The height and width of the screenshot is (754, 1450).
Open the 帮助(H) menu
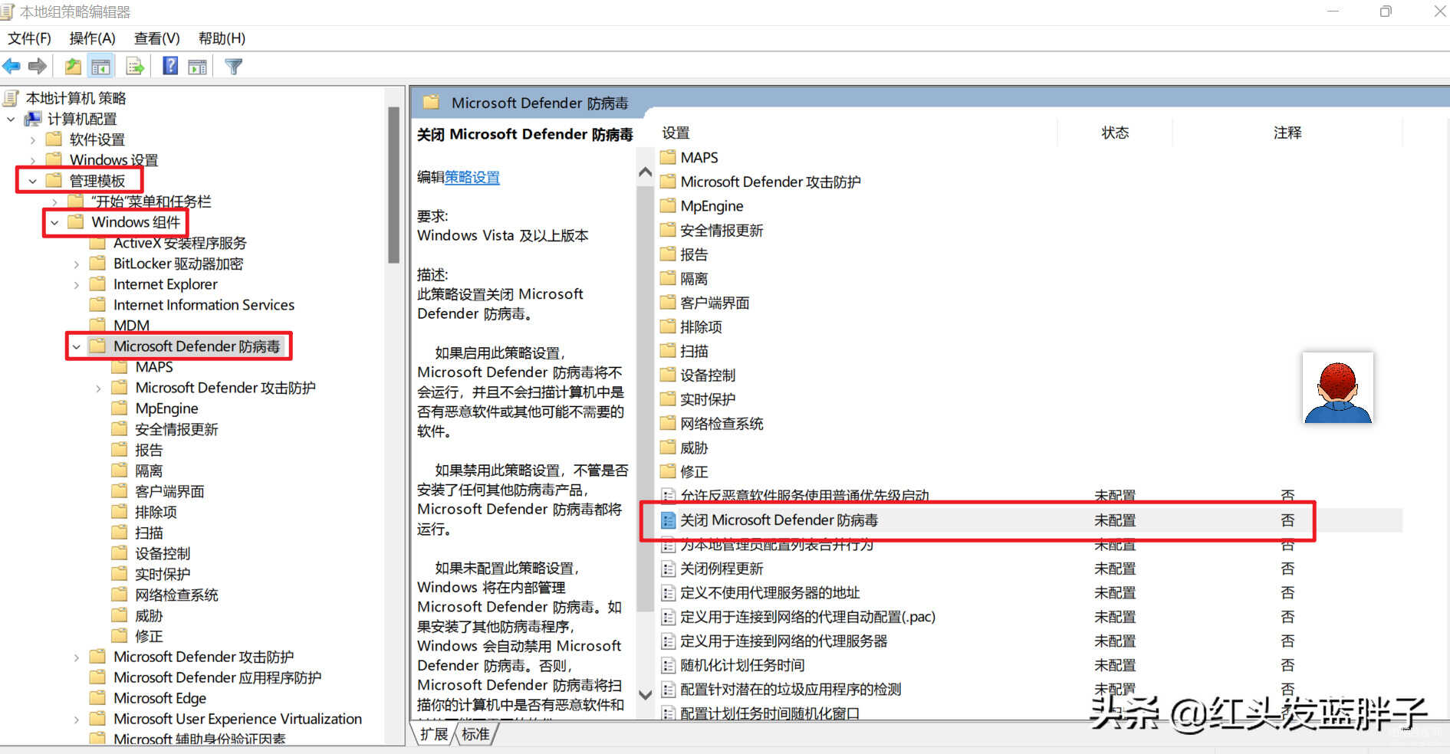coord(222,38)
